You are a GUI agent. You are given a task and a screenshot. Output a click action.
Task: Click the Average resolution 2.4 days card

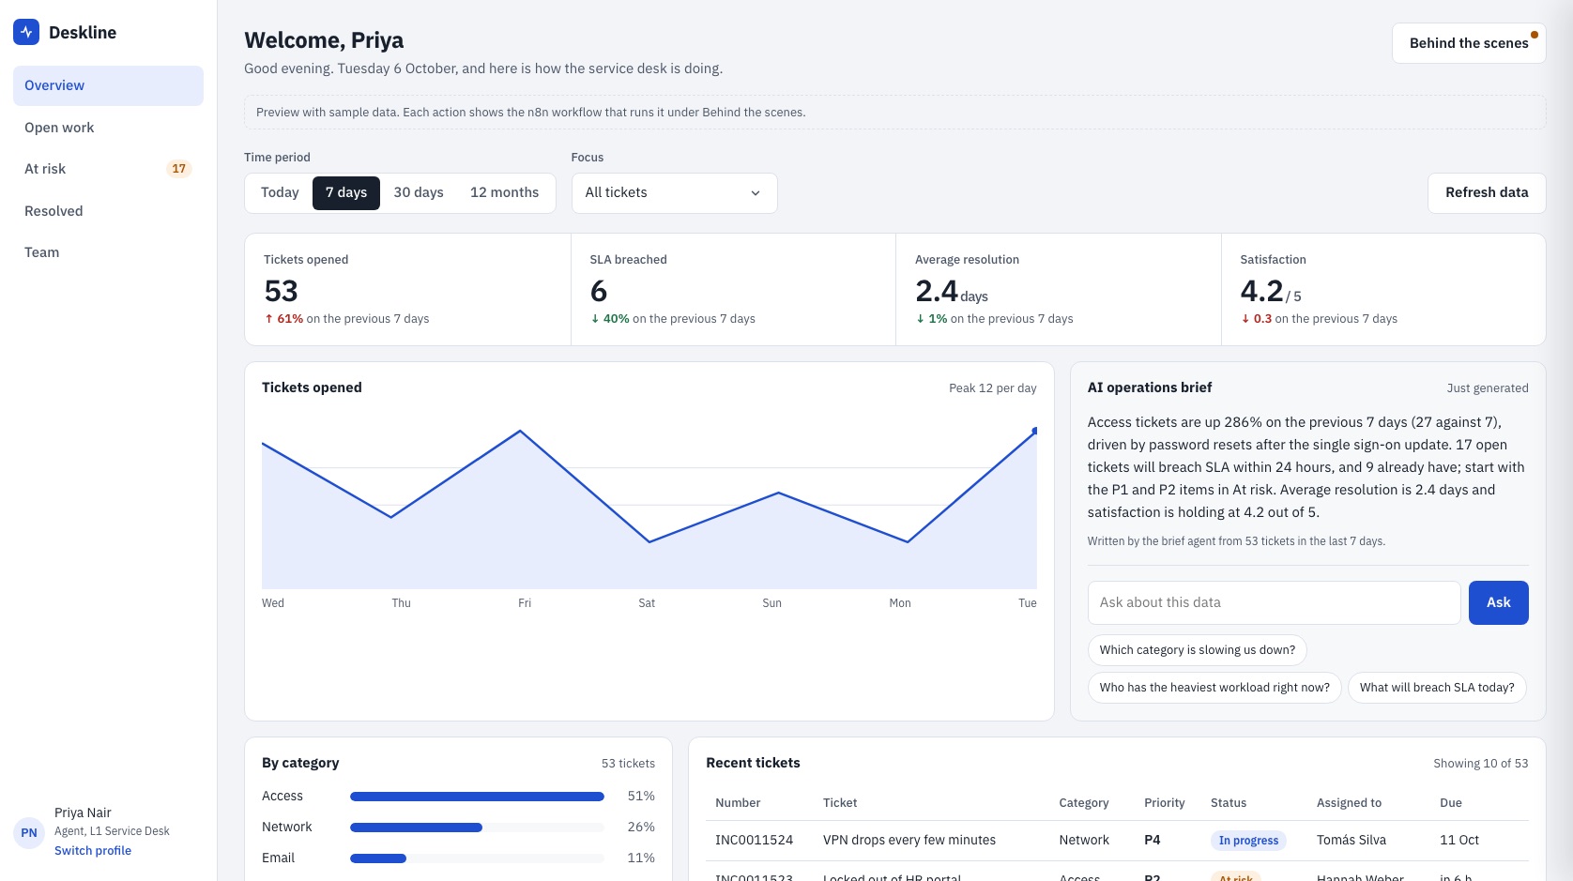coord(1059,289)
